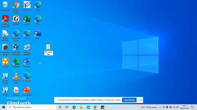Open Microsoft Edge from the taskbar
The width and height of the screenshot is (197, 110).
click(x=74, y=107)
